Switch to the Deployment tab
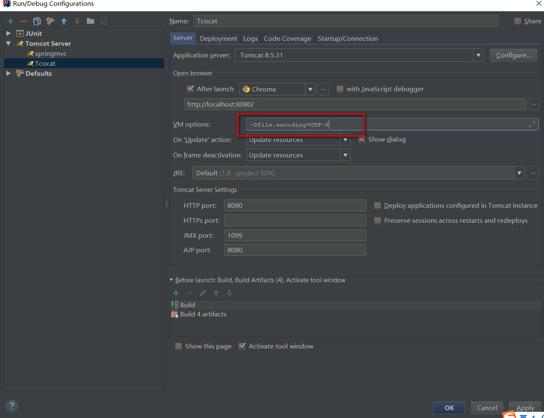The width and height of the screenshot is (544, 418). (218, 38)
